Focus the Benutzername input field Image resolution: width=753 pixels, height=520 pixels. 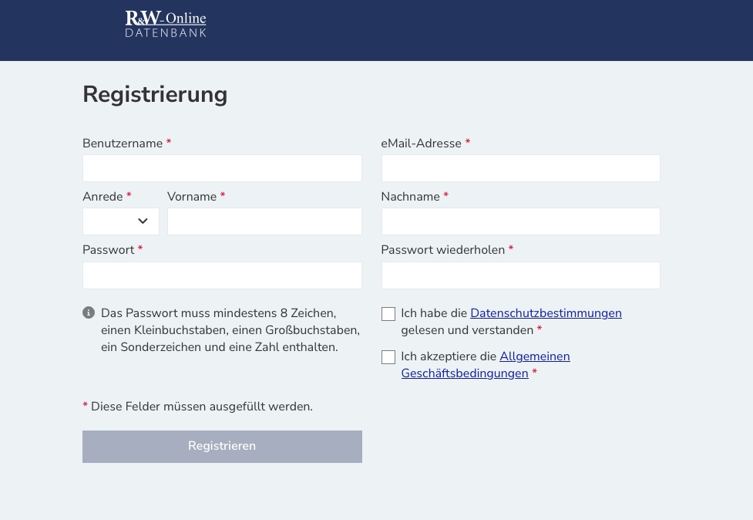tap(222, 168)
